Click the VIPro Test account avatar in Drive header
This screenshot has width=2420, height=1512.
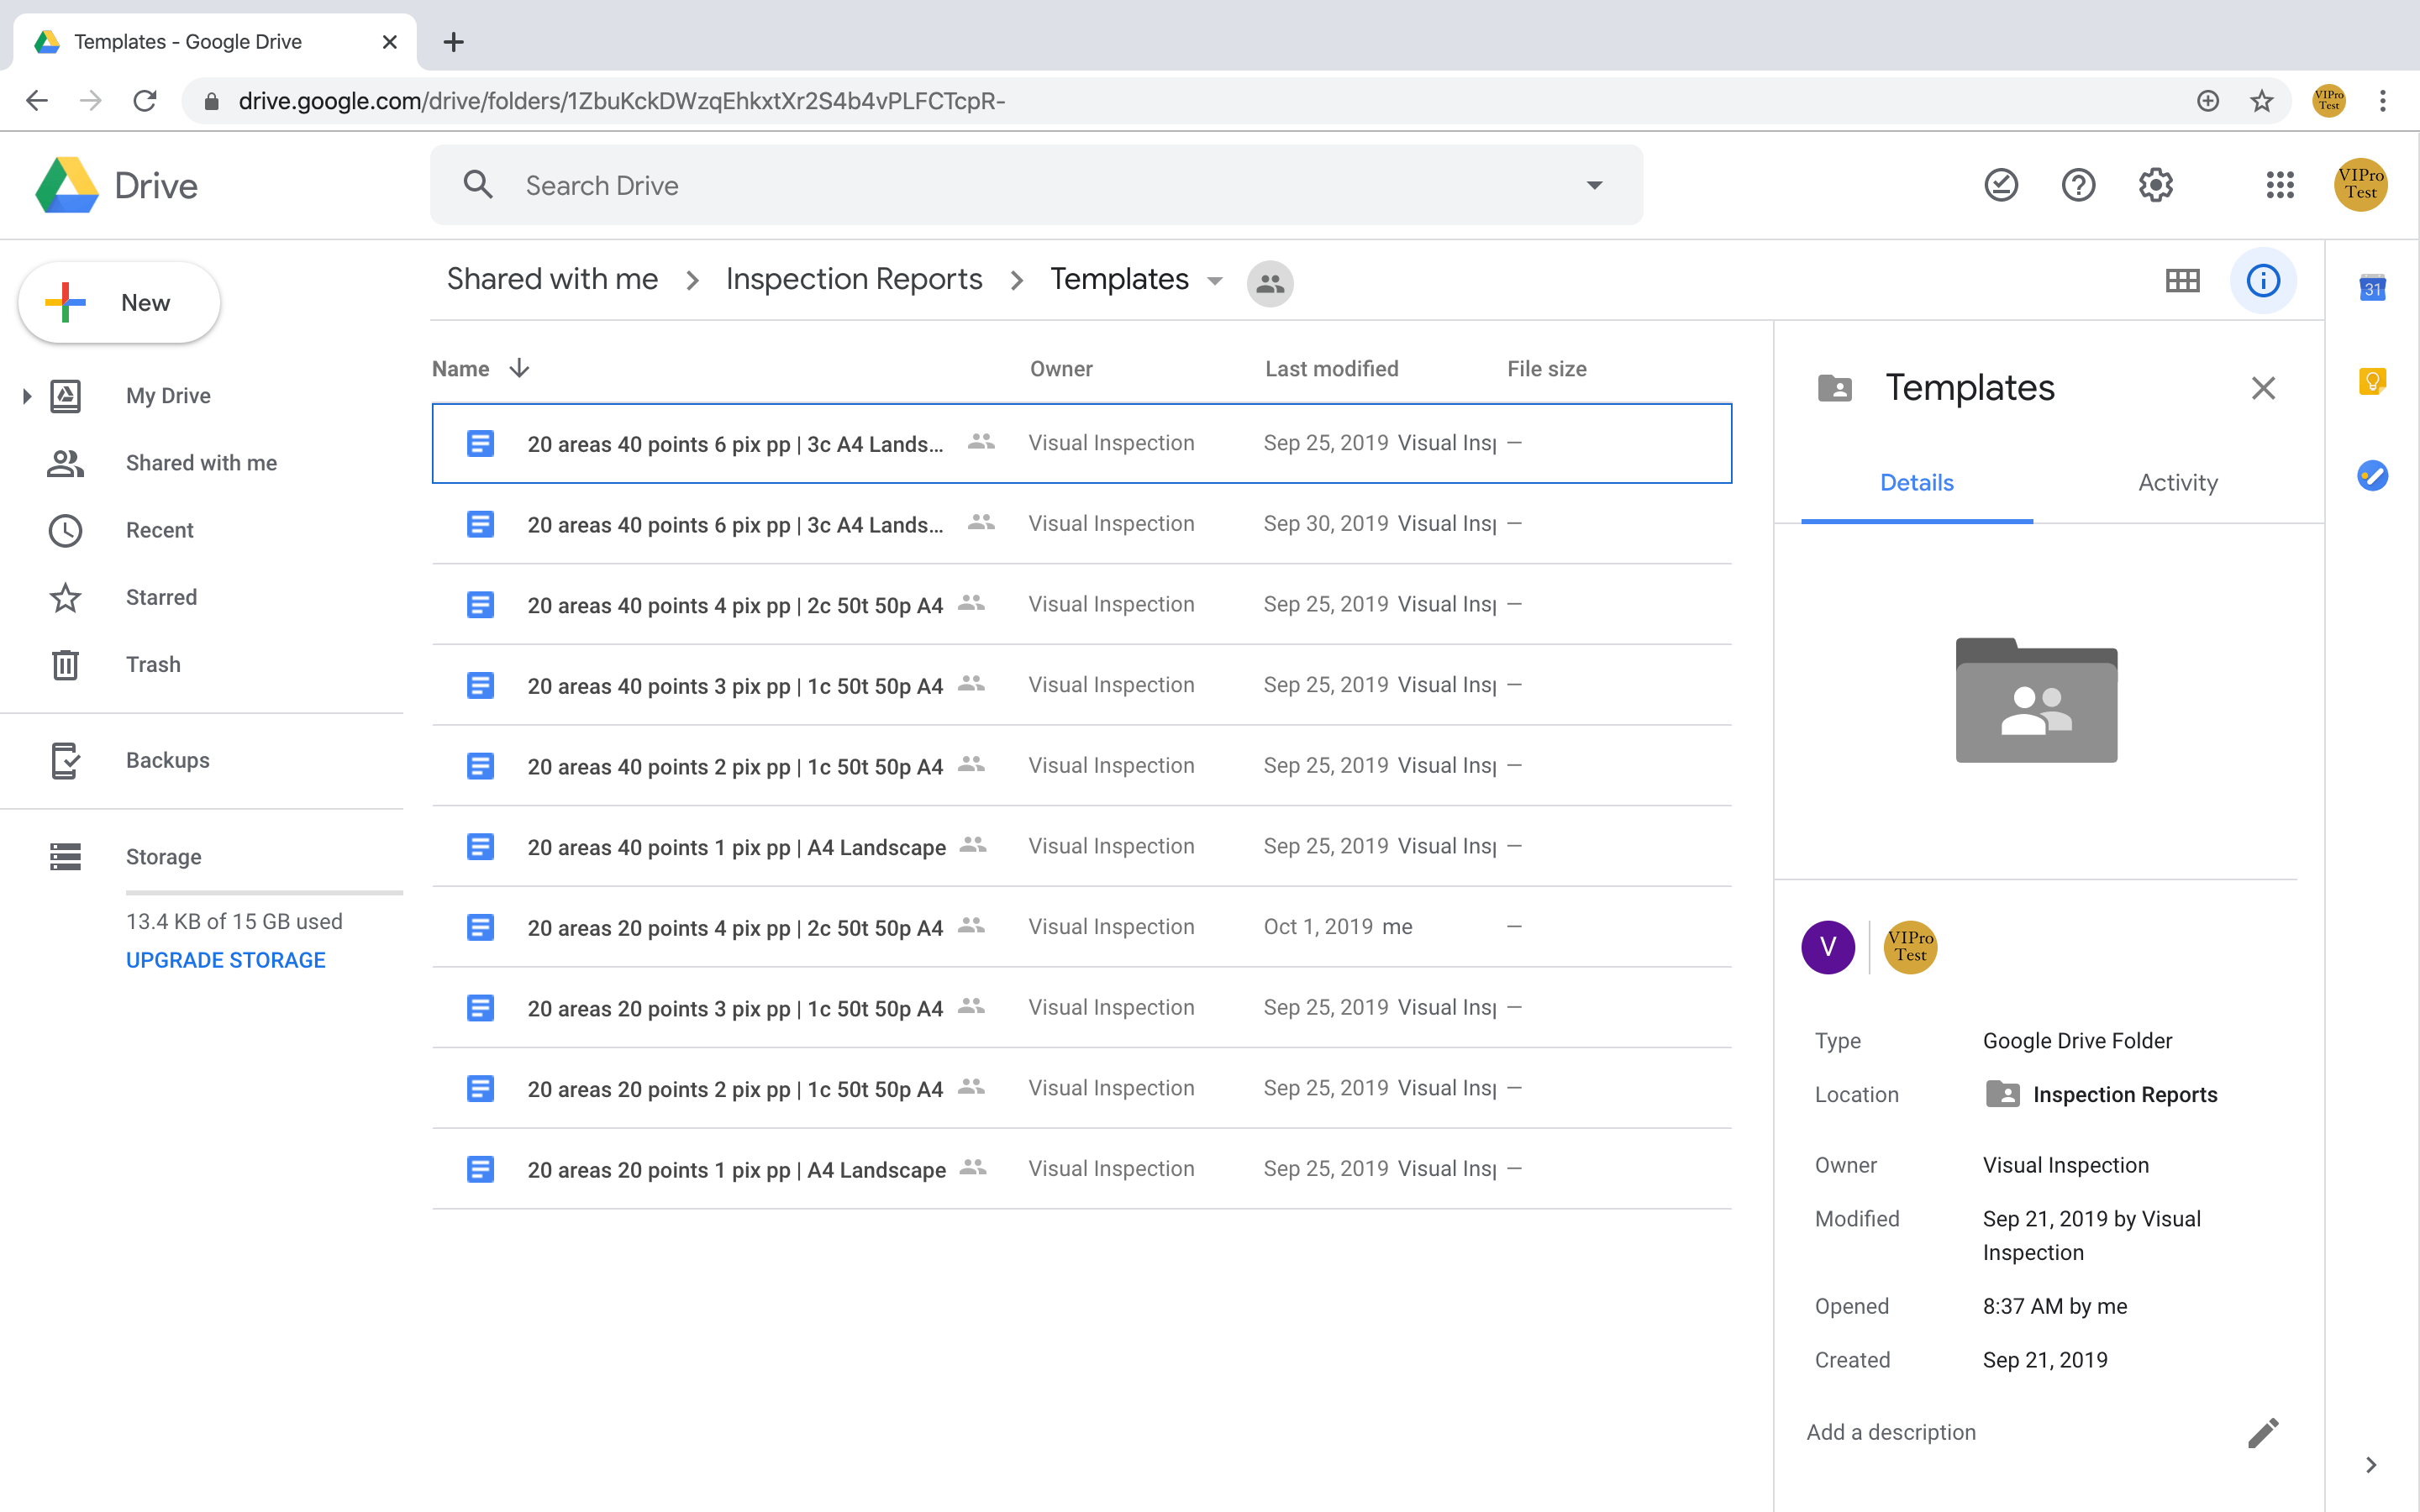2360,185
